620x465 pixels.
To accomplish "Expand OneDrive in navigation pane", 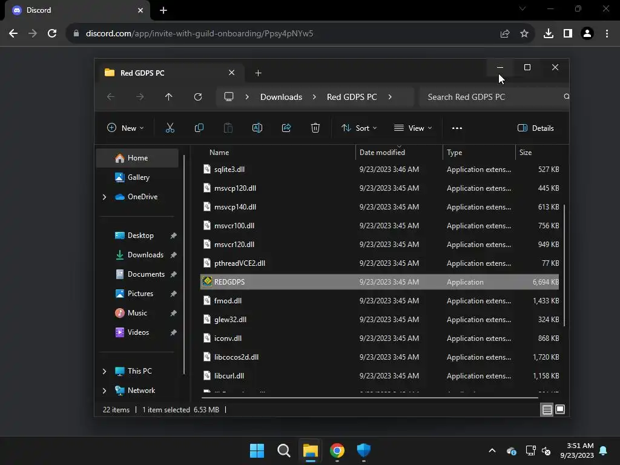I will click(x=104, y=197).
